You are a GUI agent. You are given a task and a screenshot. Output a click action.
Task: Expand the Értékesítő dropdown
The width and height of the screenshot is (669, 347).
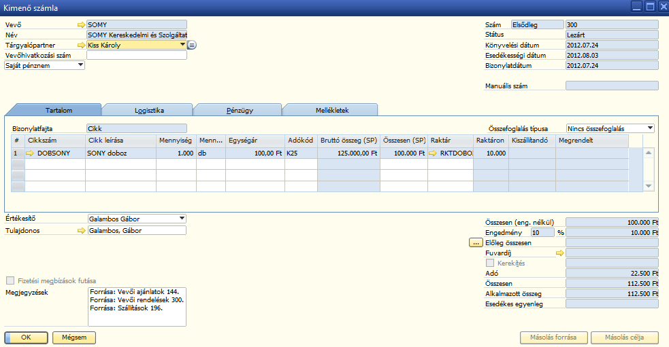pos(182,219)
